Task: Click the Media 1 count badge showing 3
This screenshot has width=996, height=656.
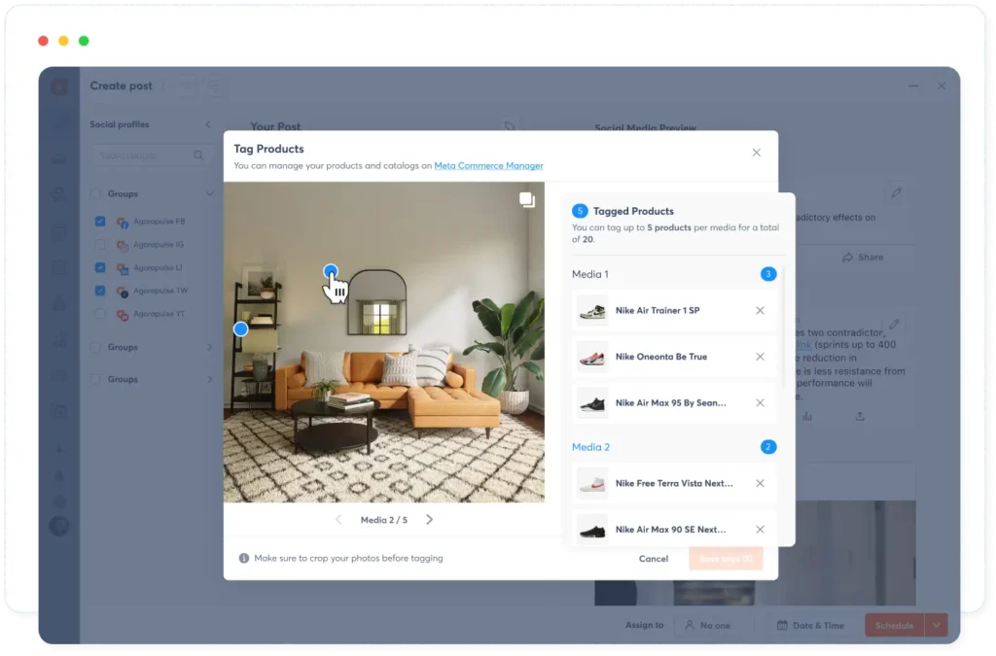Action: point(768,274)
